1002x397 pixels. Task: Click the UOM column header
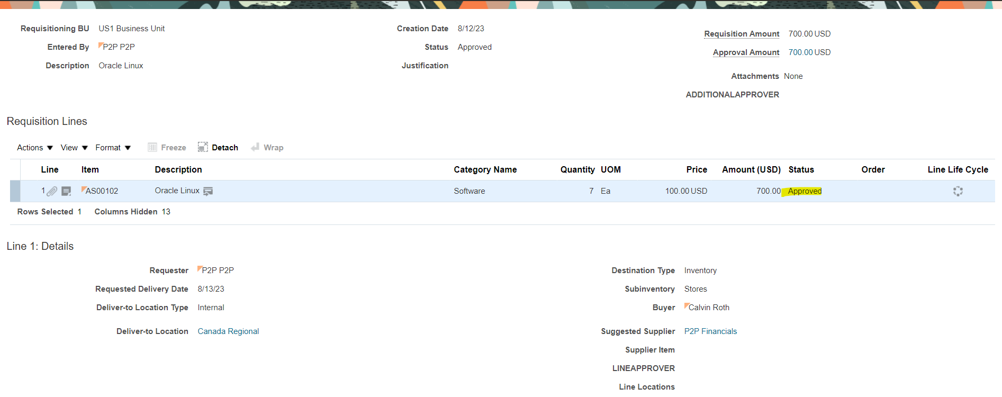click(611, 170)
